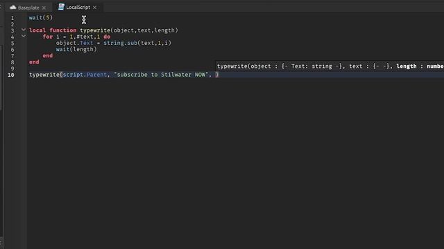444x249 pixels.
Task: Click line number 1 in gutter
Action: click(x=12, y=18)
